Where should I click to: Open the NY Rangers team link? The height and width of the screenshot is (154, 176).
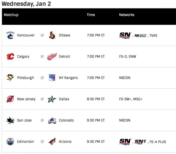coord(68,78)
